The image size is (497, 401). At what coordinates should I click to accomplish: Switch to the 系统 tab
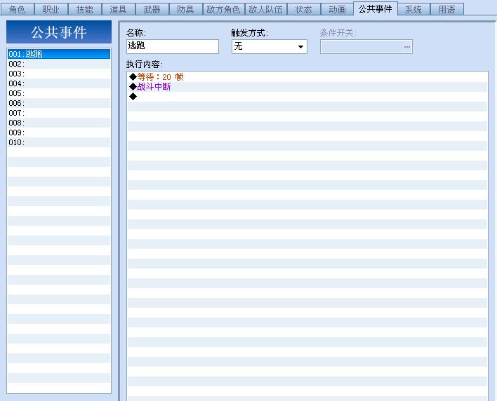[413, 10]
